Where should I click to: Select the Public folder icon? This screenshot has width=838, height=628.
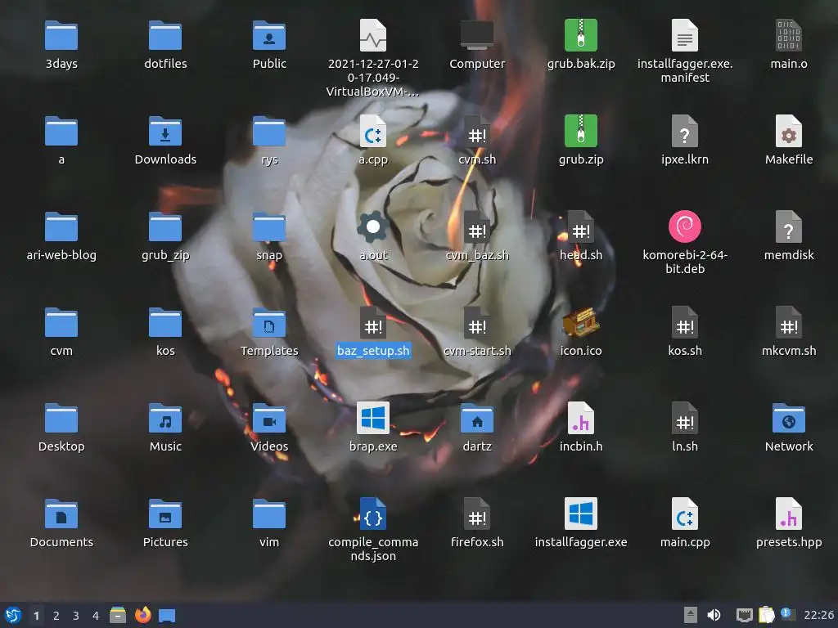click(268, 36)
